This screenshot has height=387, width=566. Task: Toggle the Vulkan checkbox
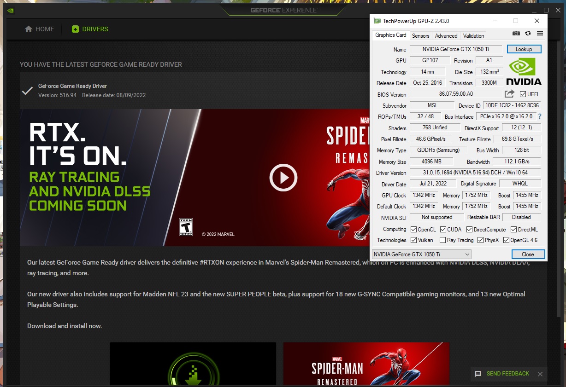click(x=414, y=240)
